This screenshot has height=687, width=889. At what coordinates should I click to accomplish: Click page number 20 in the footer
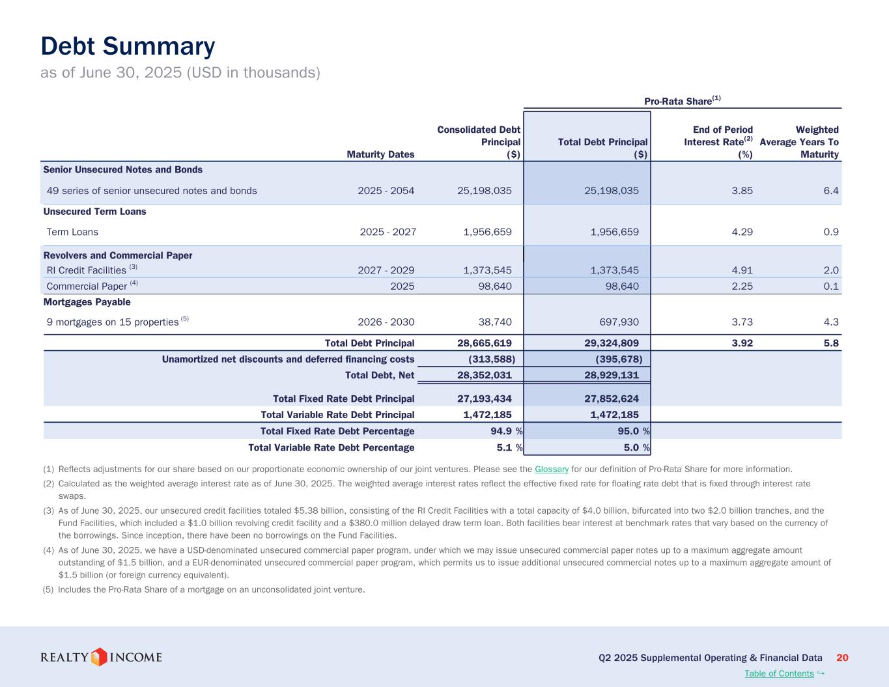point(841,658)
